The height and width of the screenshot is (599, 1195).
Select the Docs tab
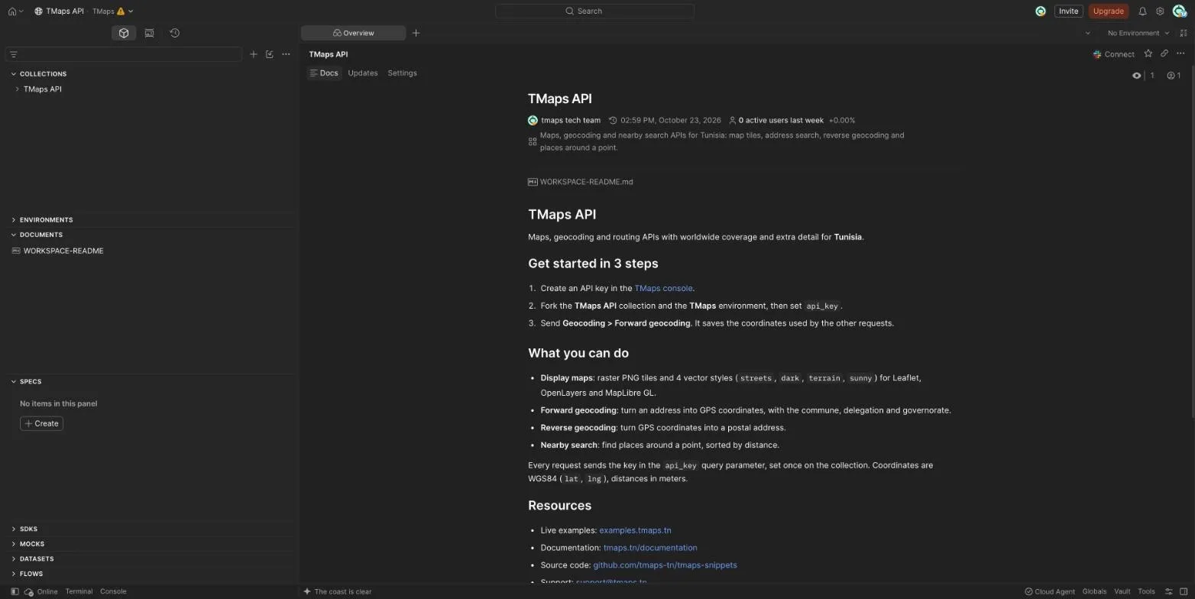click(324, 73)
